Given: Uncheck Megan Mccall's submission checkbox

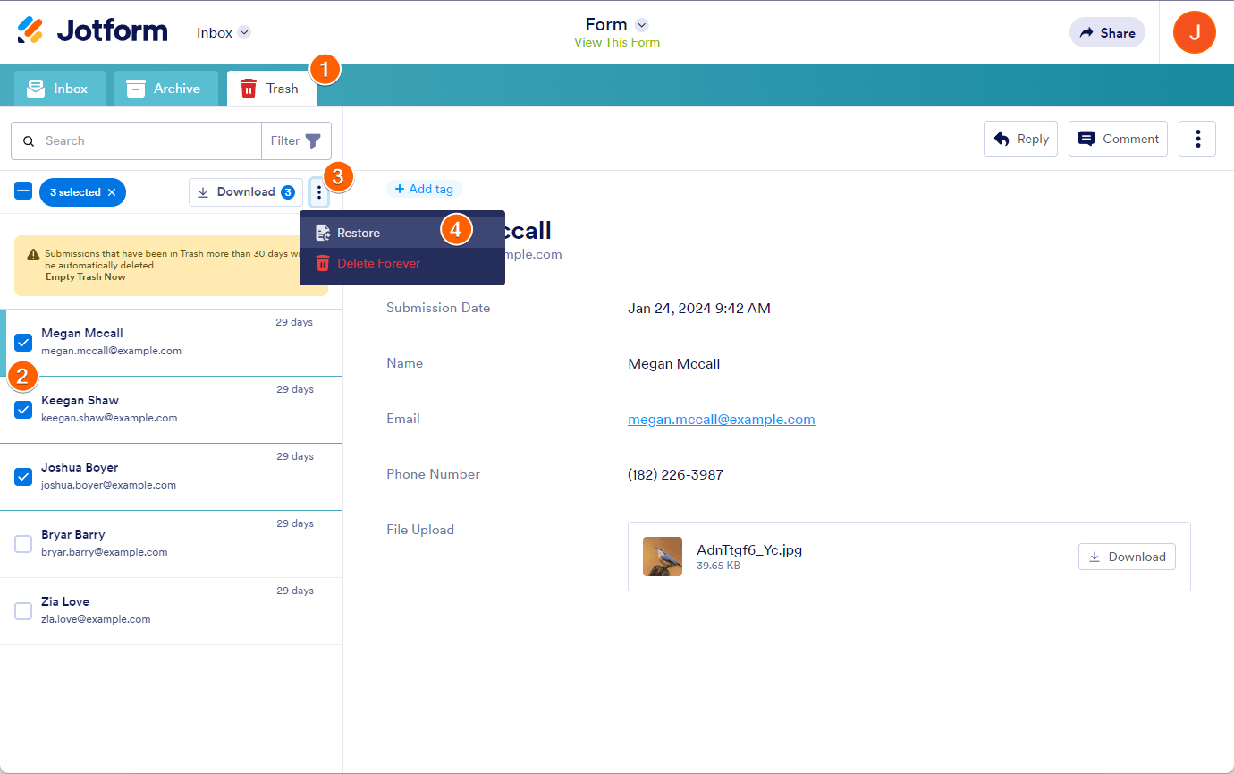Looking at the screenshot, I should pyautogui.click(x=22, y=343).
